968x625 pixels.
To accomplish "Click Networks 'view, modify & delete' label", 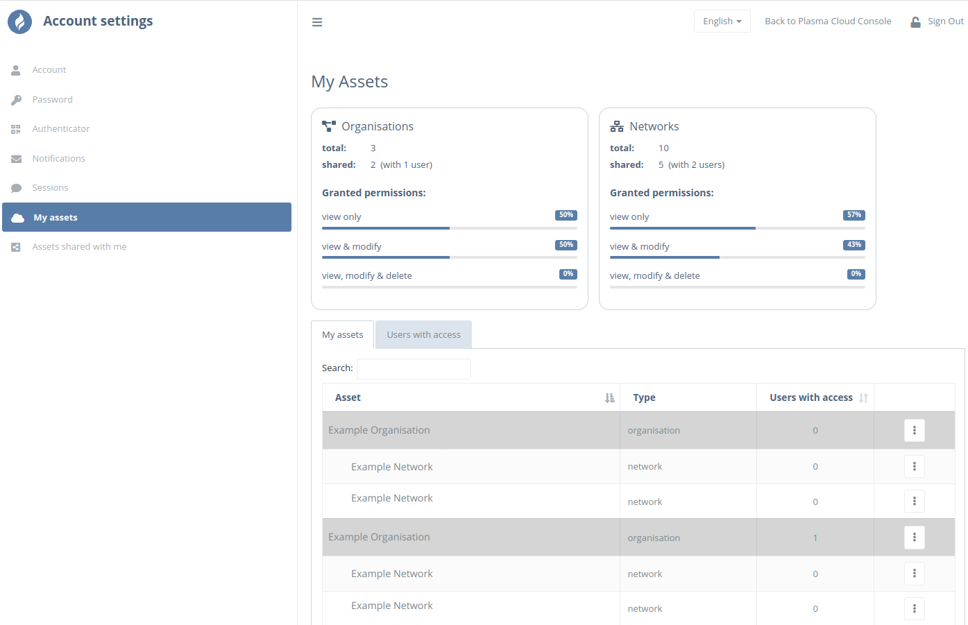I will pyautogui.click(x=655, y=276).
